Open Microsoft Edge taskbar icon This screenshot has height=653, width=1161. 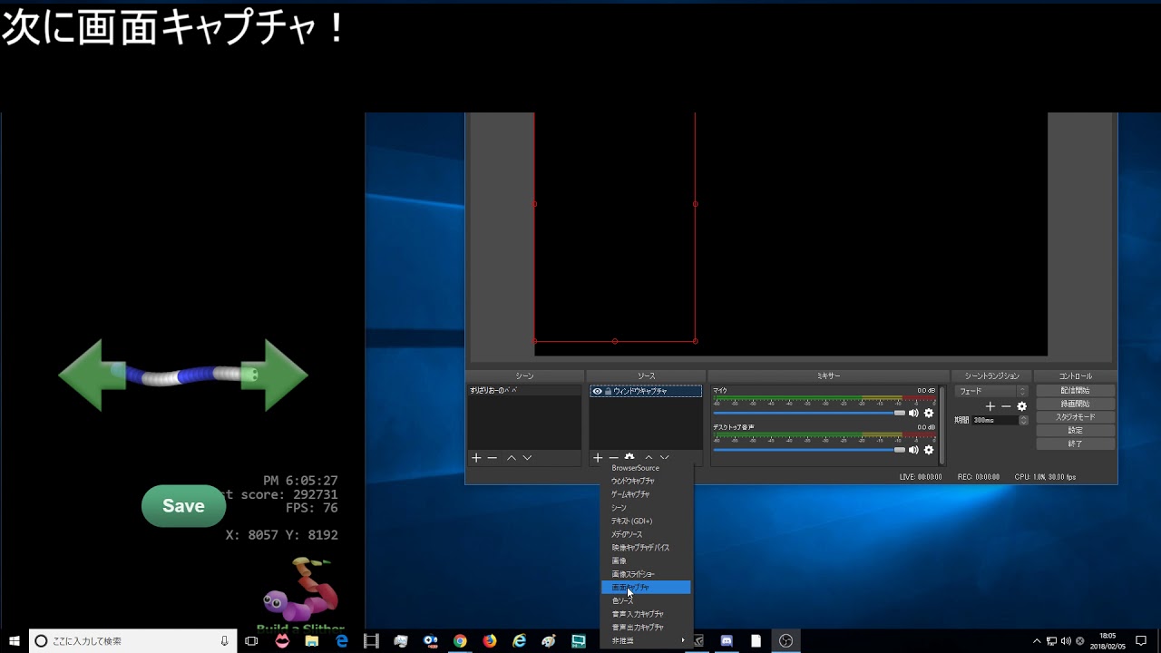pos(342,640)
